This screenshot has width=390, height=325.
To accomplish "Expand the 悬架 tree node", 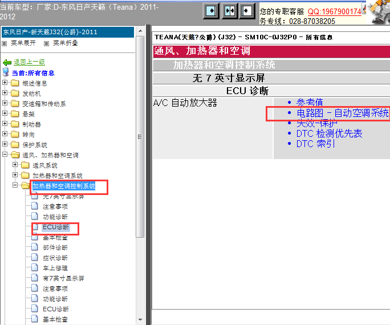I will 5,113.
